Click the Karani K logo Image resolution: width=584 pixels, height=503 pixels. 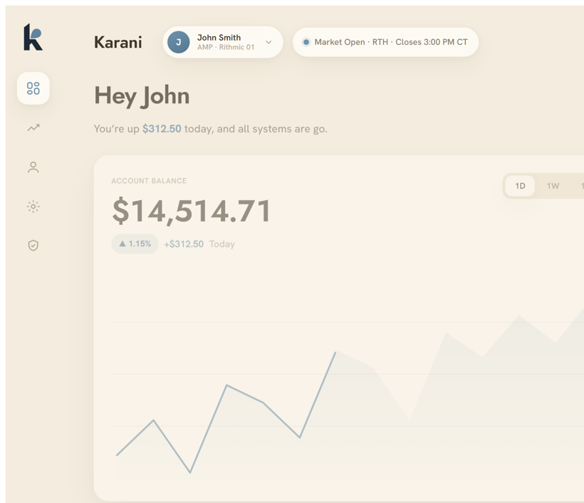click(33, 36)
